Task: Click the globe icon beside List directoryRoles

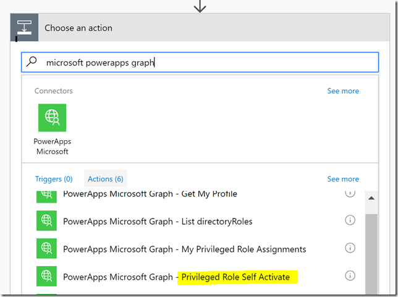Action: 46,220
